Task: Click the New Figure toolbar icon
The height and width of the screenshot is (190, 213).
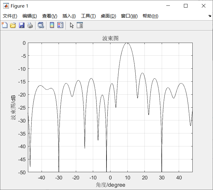Action: coord(5,25)
